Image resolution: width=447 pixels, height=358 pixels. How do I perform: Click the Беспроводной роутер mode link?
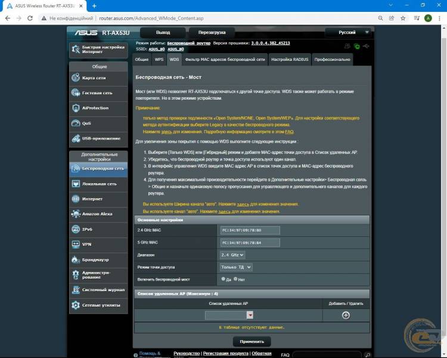(x=189, y=43)
